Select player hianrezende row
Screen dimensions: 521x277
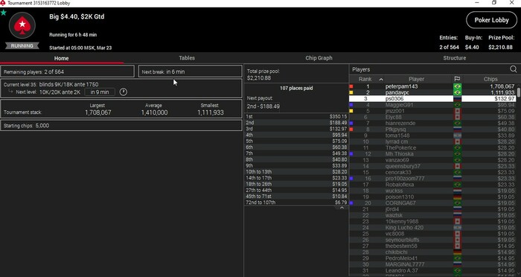[x=432, y=124]
